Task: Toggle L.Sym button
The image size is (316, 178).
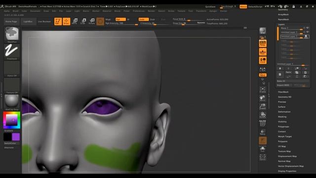Action: coord(263,70)
